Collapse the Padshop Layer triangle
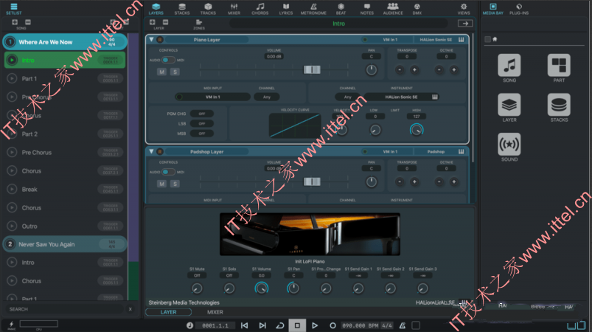592x332 pixels. (x=151, y=151)
